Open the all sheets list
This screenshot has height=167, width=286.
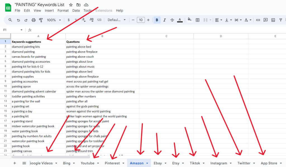click(24, 163)
